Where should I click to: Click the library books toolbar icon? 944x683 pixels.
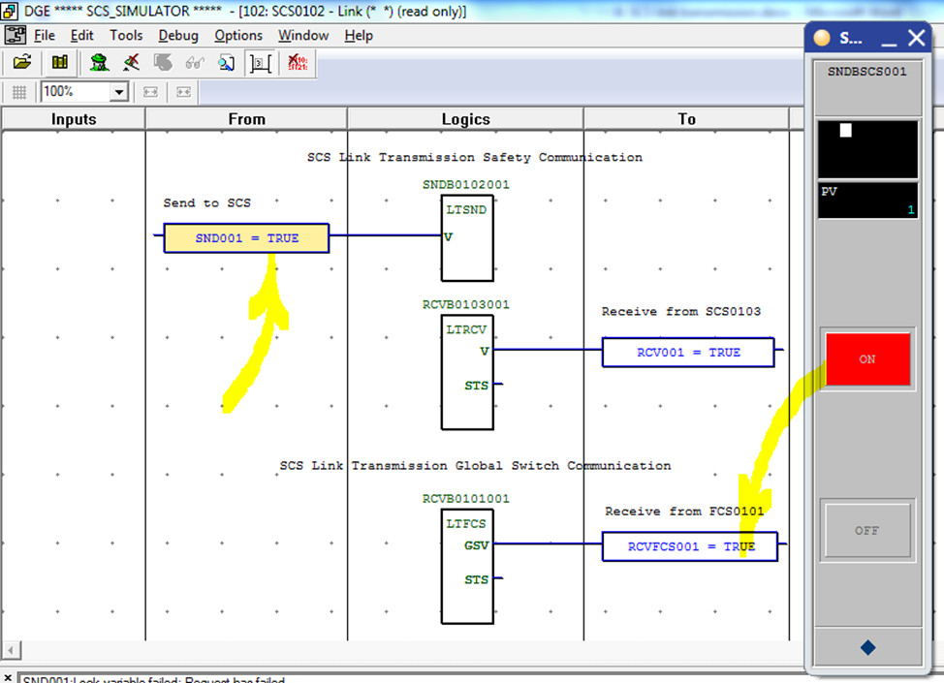point(59,62)
